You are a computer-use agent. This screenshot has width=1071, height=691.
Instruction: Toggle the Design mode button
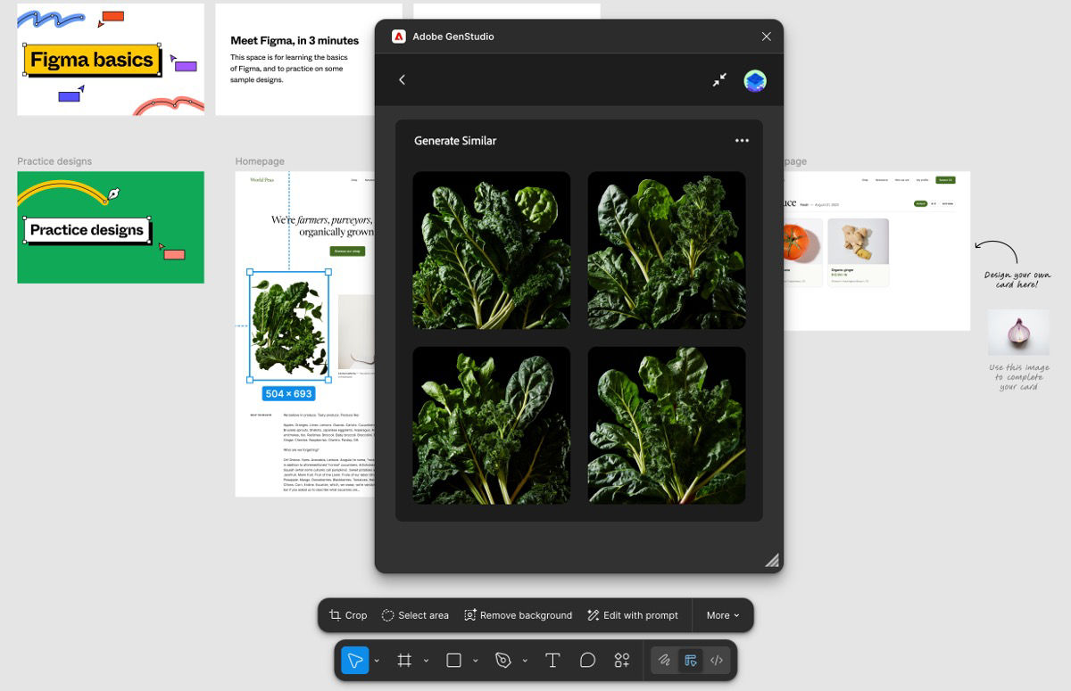690,660
